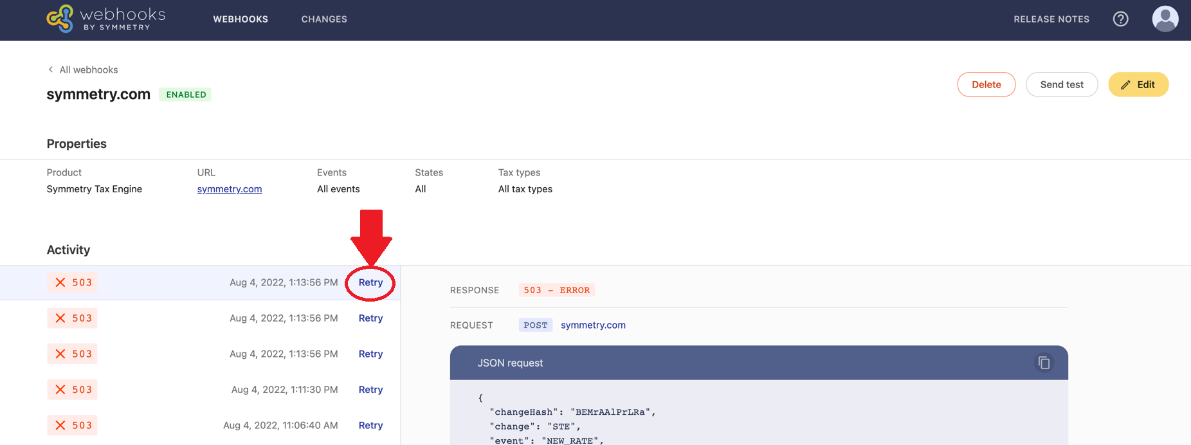Click the "change": "STE" JSON line
Image resolution: width=1191 pixels, height=445 pixels.
(535, 426)
